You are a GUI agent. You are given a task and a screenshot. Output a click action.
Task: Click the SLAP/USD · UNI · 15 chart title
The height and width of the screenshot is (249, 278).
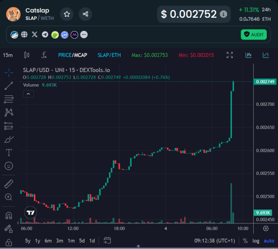(x=66, y=70)
